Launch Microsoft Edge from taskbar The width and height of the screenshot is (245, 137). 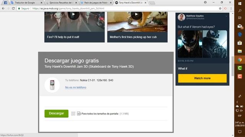(x=240, y=34)
